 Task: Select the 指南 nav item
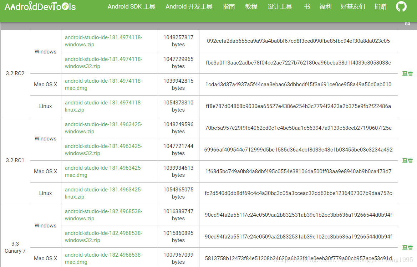[229, 7]
